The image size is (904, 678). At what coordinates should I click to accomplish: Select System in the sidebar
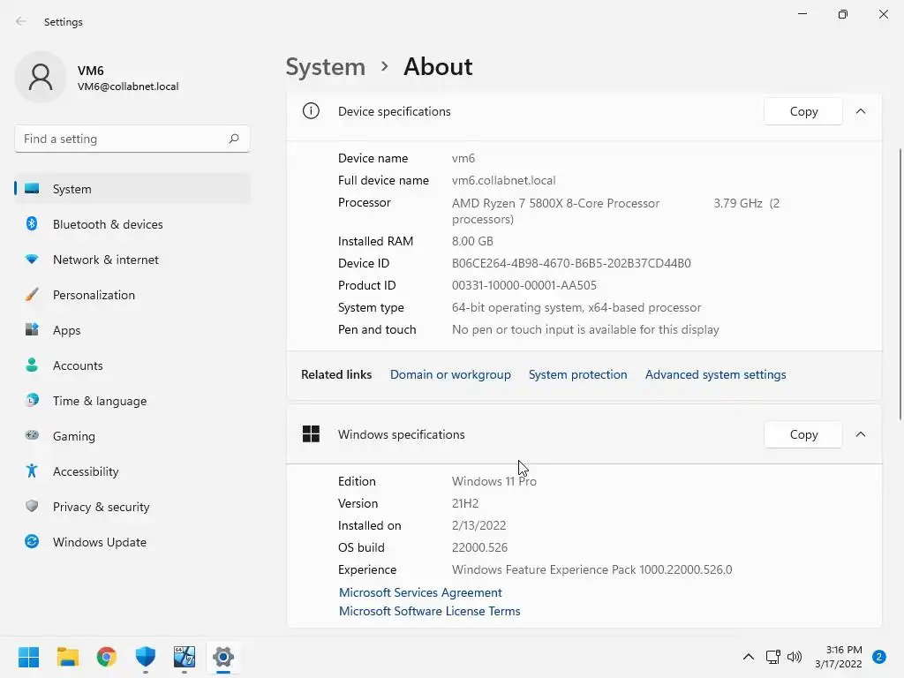pos(132,189)
